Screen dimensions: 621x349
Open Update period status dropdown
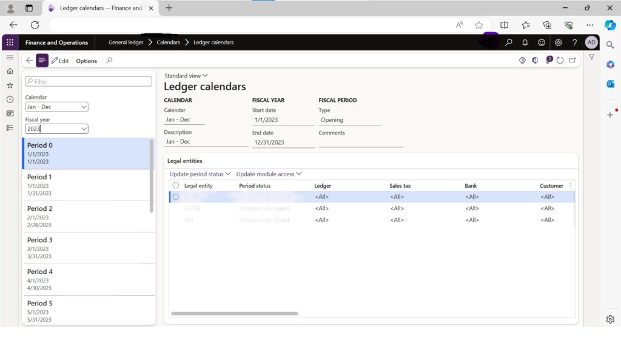click(200, 174)
